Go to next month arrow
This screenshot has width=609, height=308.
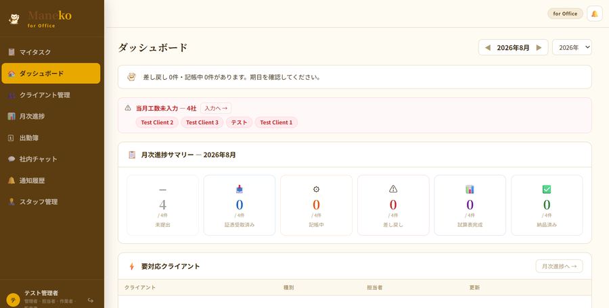[x=539, y=48]
